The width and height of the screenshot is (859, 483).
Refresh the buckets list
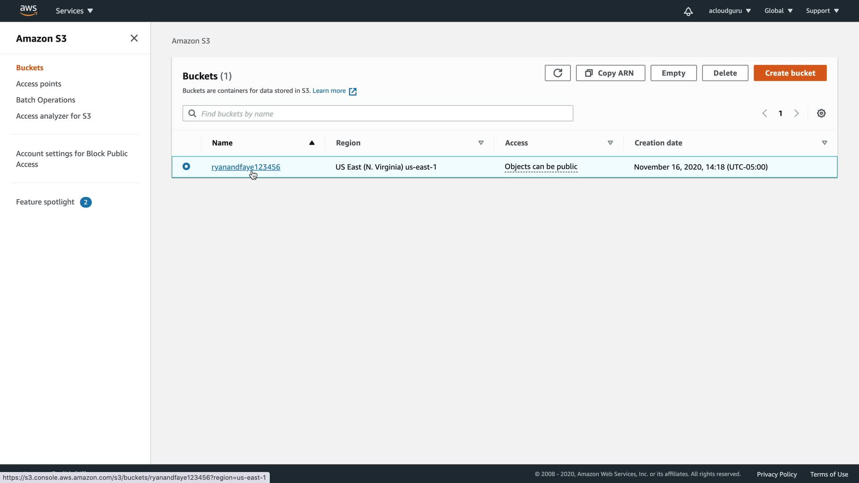click(557, 73)
